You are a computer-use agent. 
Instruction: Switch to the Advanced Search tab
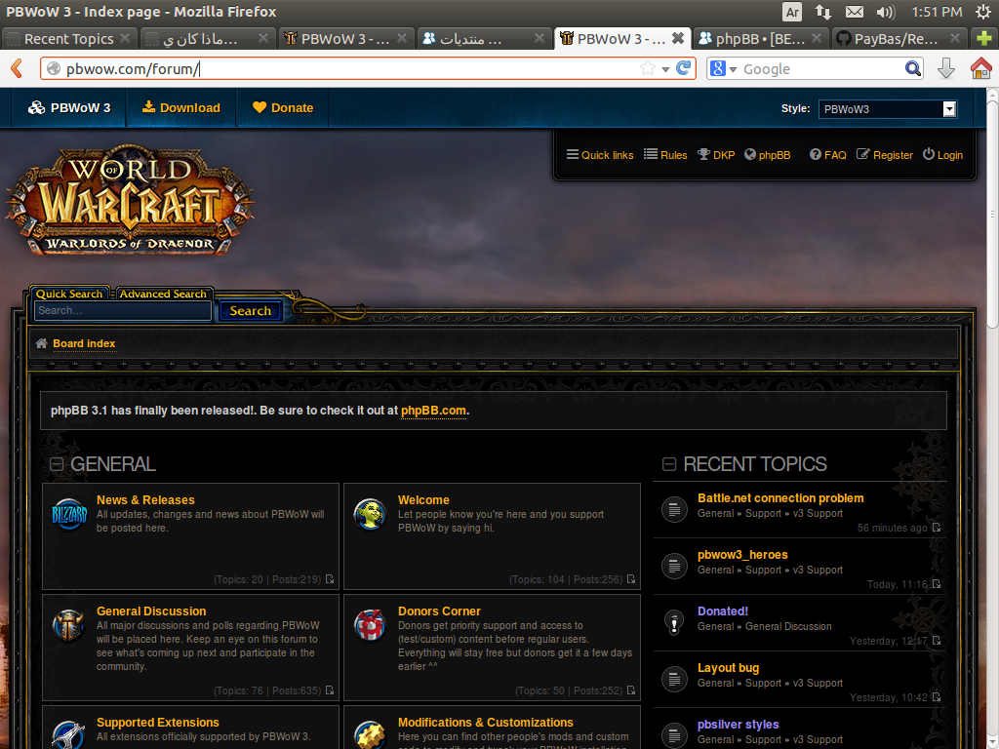pos(163,294)
